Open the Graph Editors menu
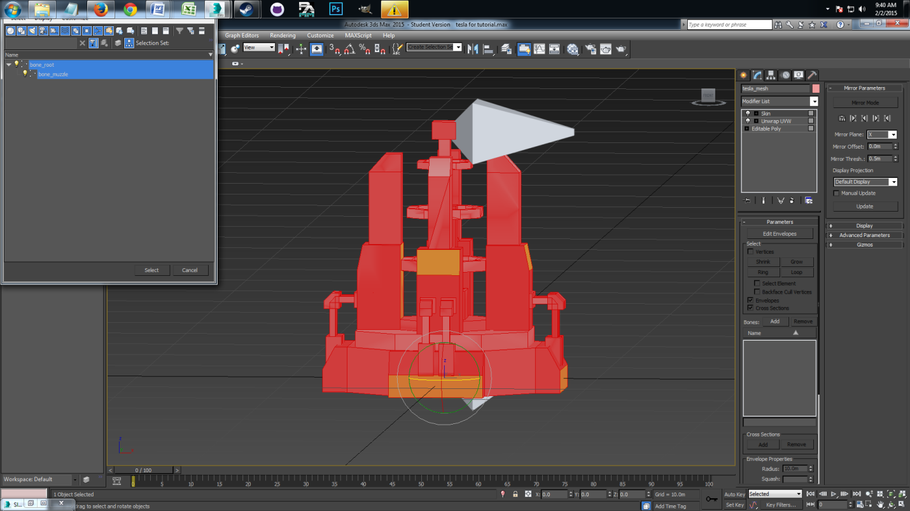 click(242, 36)
